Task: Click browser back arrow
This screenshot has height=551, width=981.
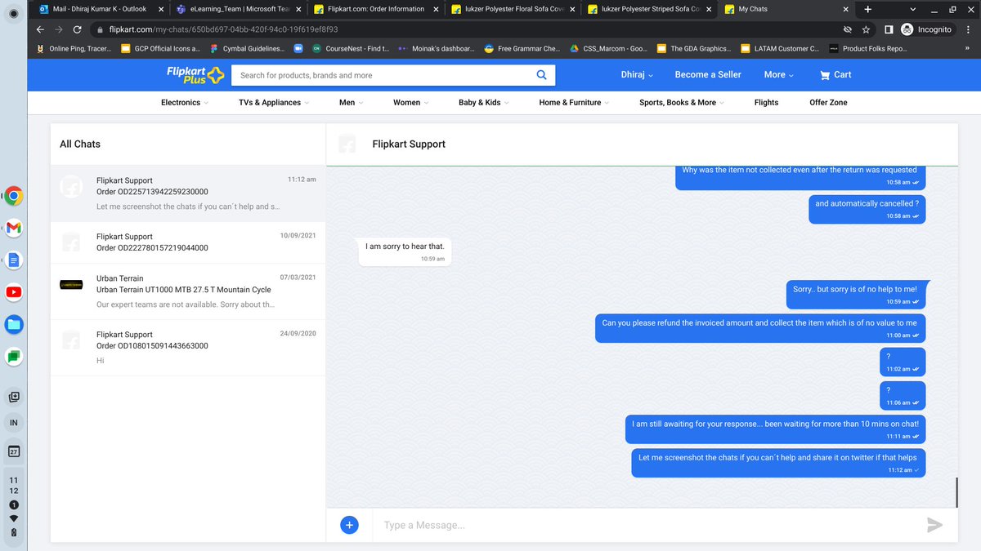Action: 40,29
